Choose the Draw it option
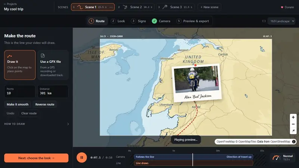This screenshot has height=168, width=299. [20, 65]
